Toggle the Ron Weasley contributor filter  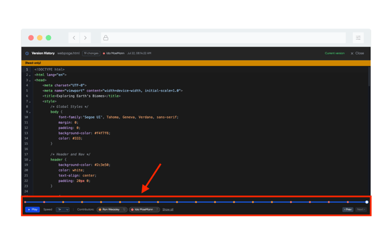[x=112, y=210]
